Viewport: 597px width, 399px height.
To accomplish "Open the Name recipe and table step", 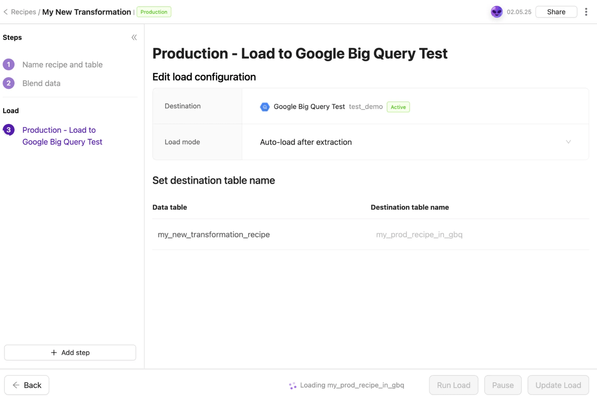I will [62, 65].
